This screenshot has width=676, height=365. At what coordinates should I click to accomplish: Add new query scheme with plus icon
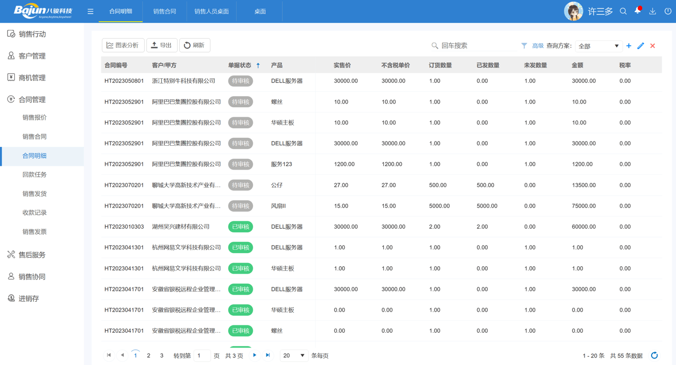628,46
